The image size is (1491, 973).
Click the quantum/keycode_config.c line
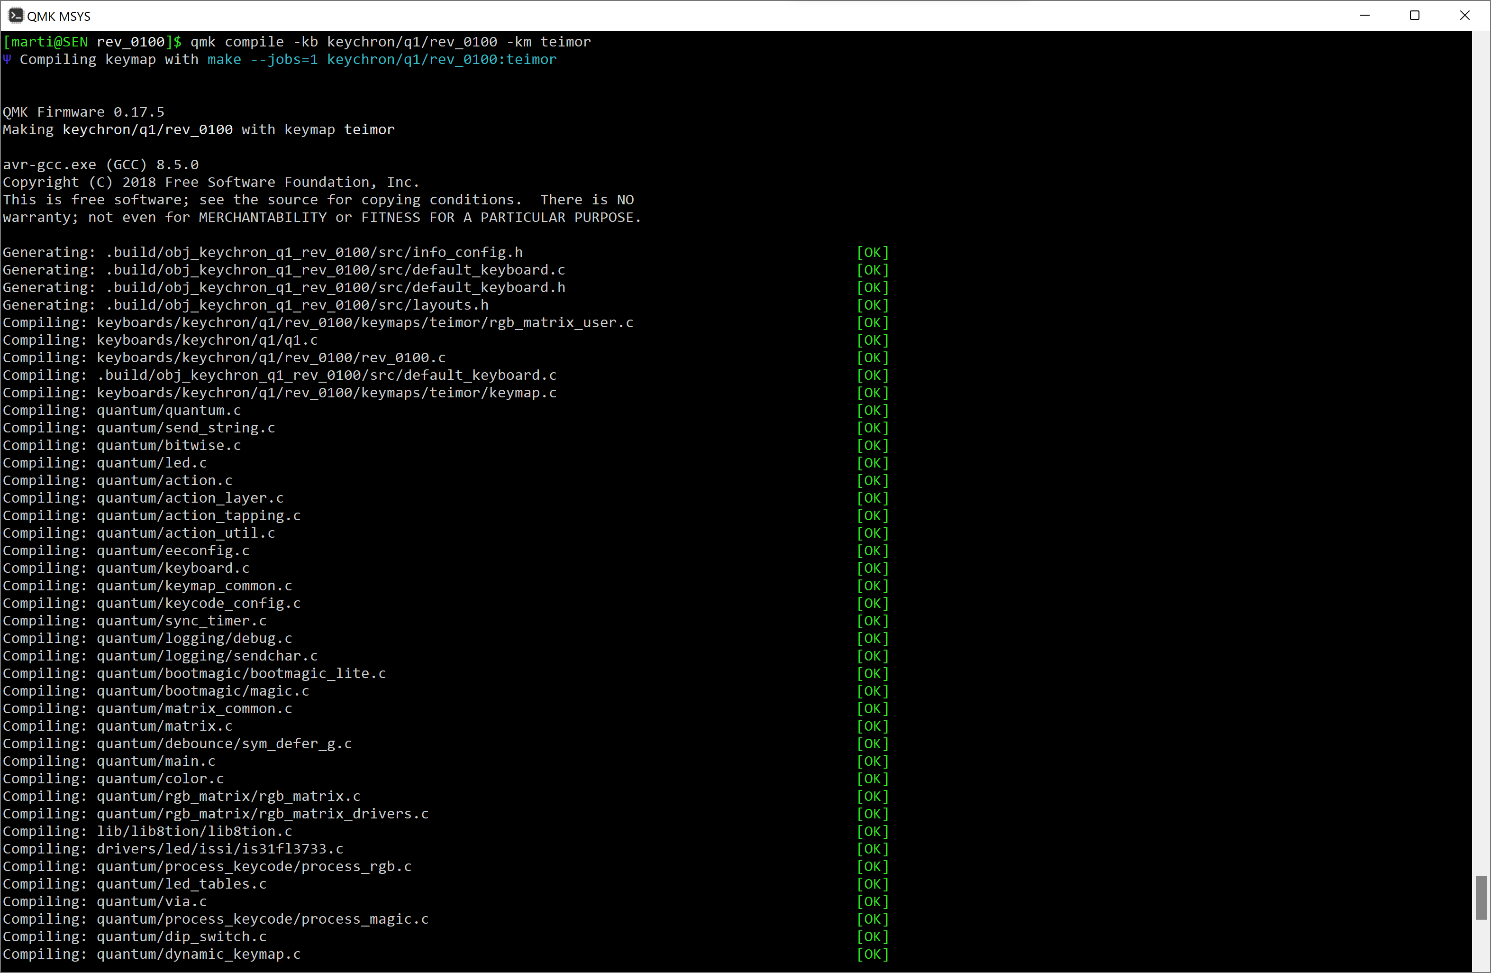click(152, 604)
